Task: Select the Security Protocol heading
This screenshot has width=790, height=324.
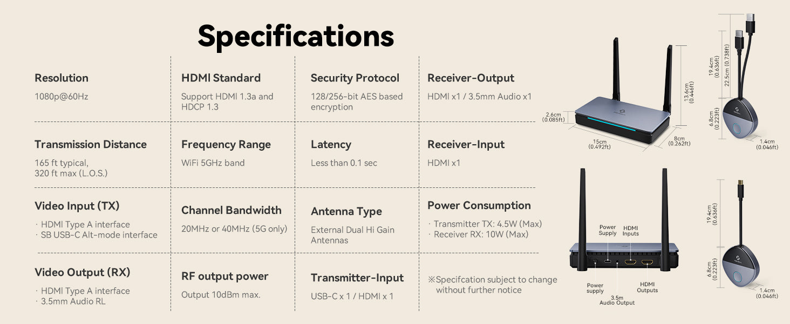Action: tap(355, 78)
